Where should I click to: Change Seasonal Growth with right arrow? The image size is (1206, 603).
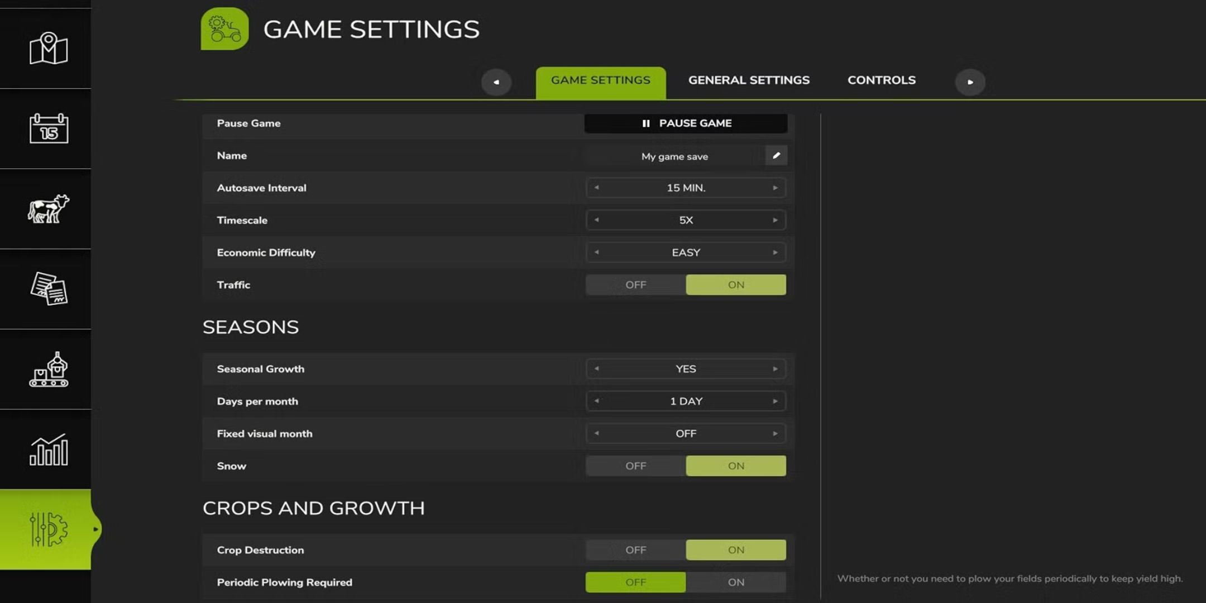tap(775, 368)
